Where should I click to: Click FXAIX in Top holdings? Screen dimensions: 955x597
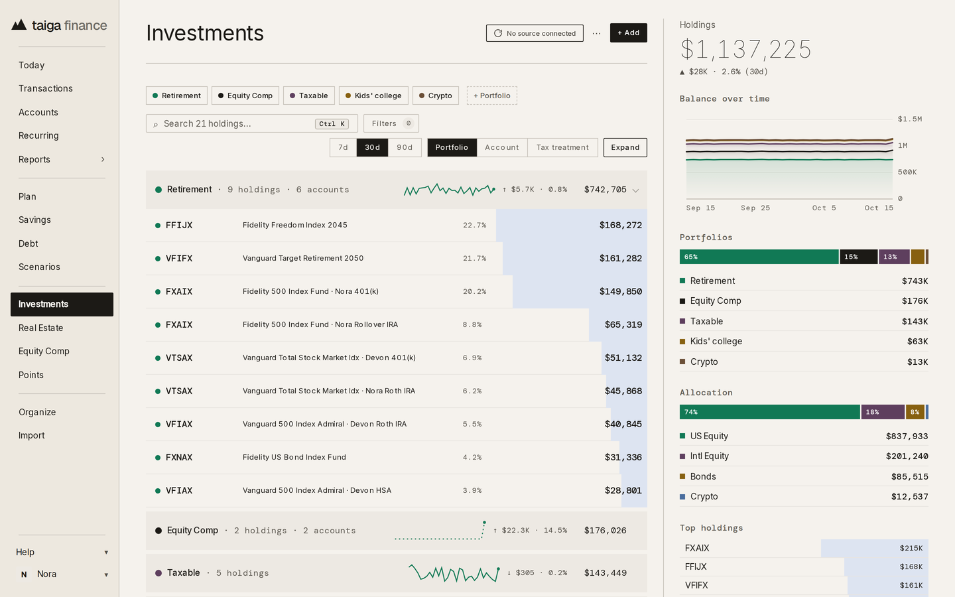pos(804,548)
